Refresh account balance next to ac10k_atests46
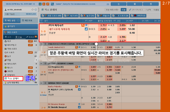This screenshot has width=170, height=112. click(32, 10)
